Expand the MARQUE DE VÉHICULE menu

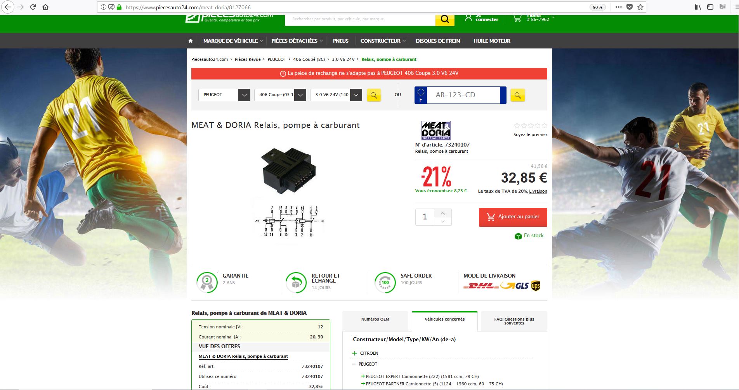[x=233, y=41]
